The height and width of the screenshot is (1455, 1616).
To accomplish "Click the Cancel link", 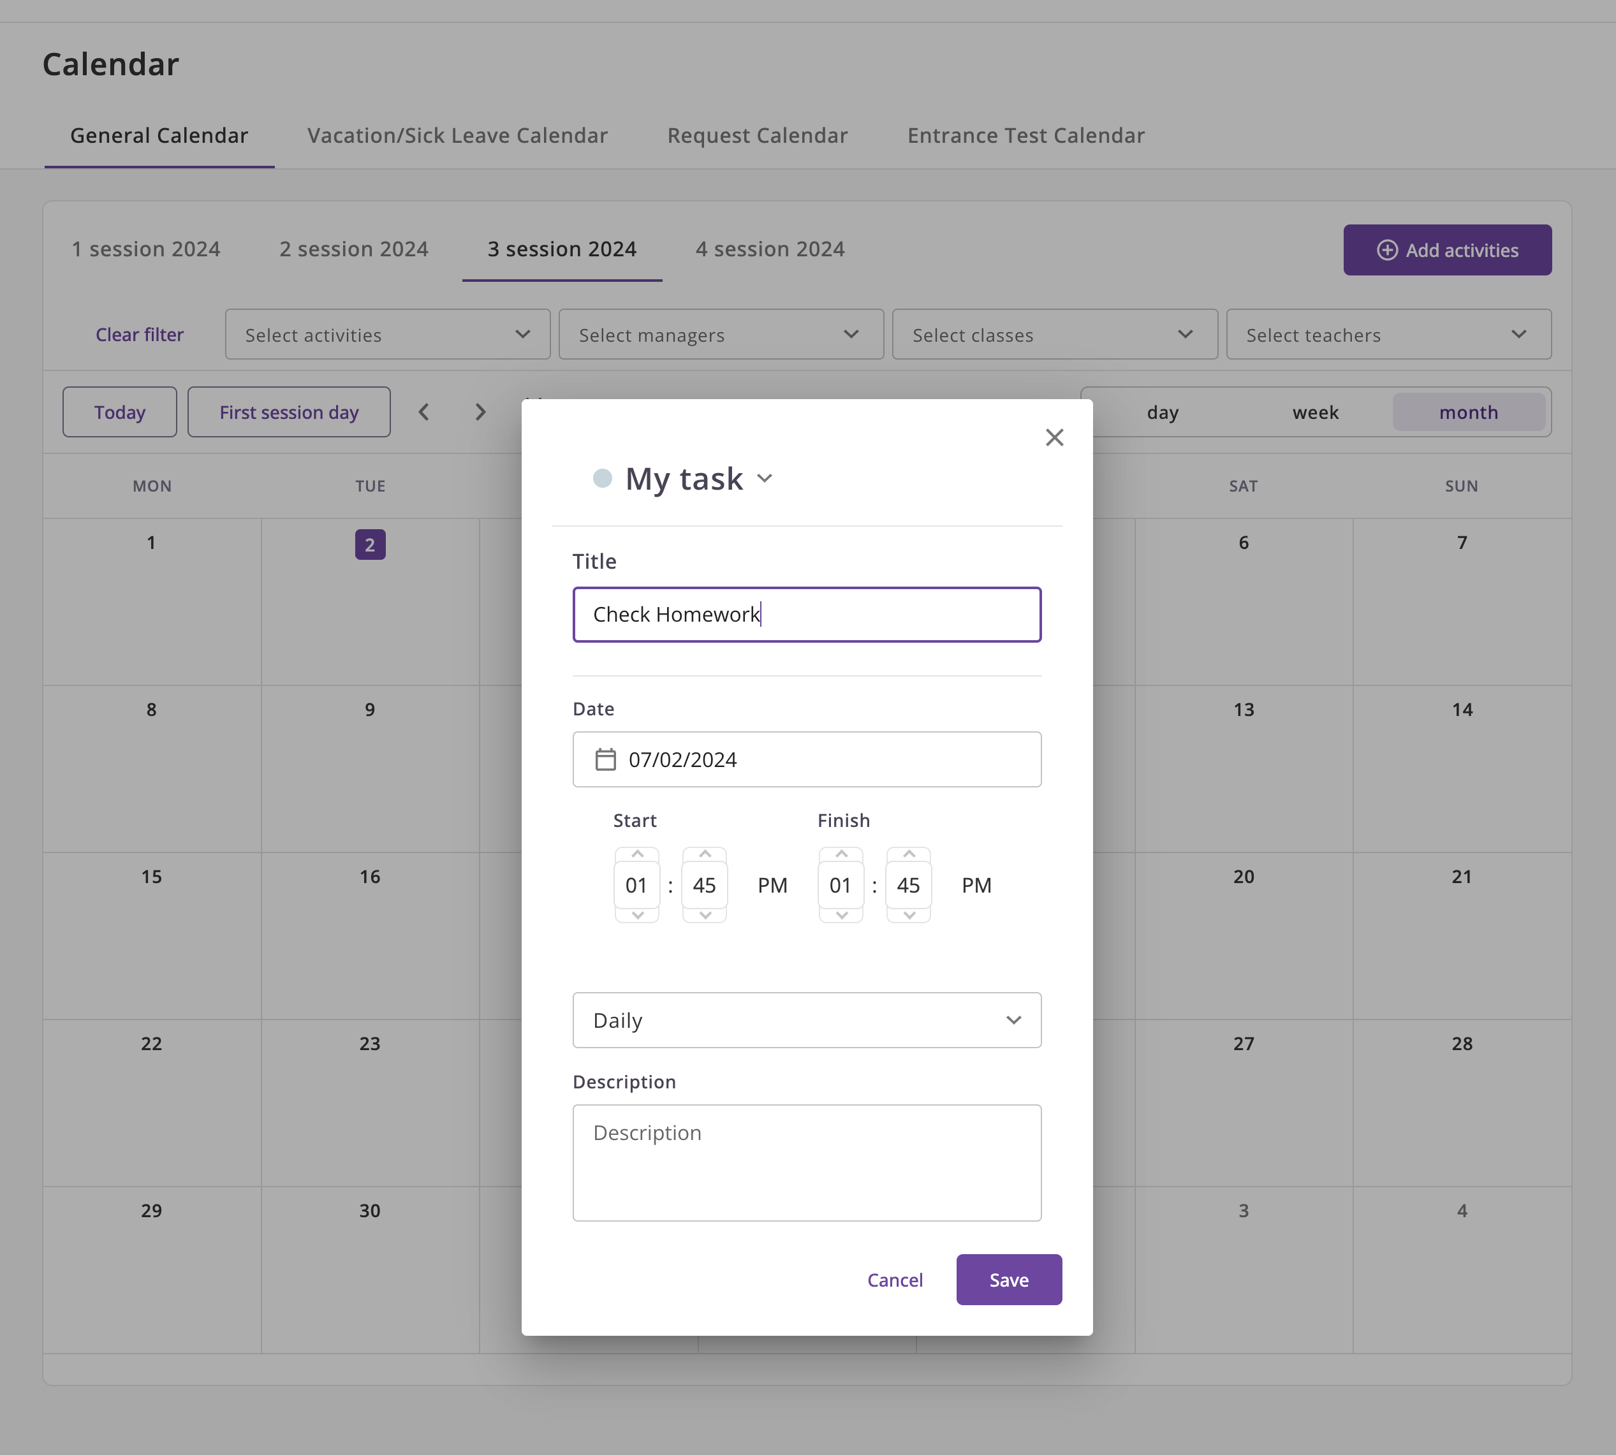I will [895, 1280].
